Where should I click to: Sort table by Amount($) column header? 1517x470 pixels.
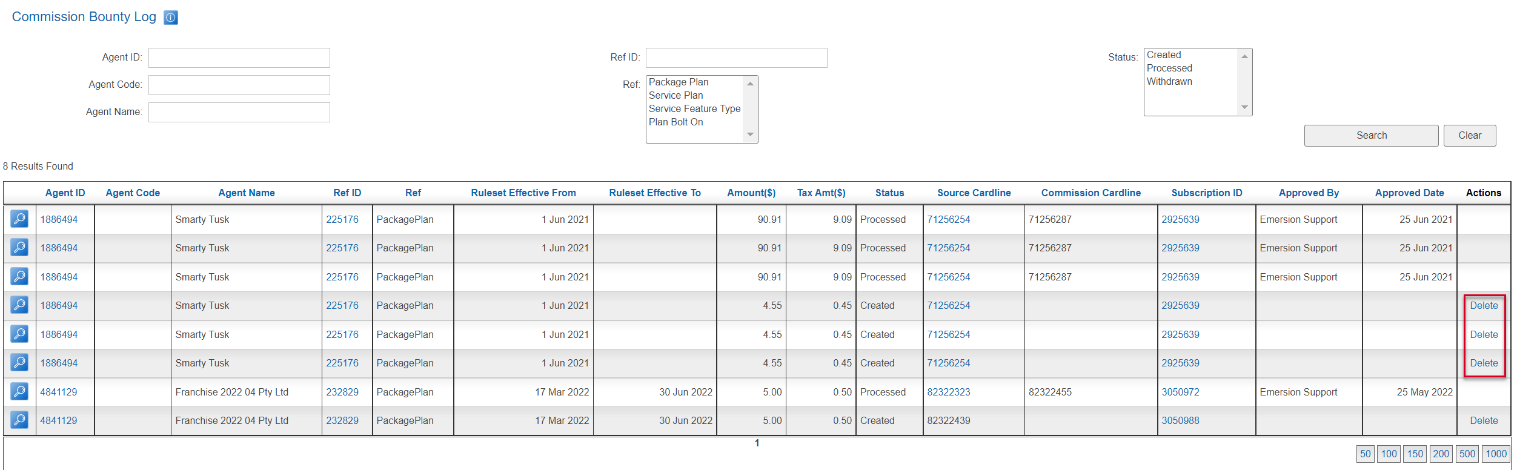click(751, 193)
